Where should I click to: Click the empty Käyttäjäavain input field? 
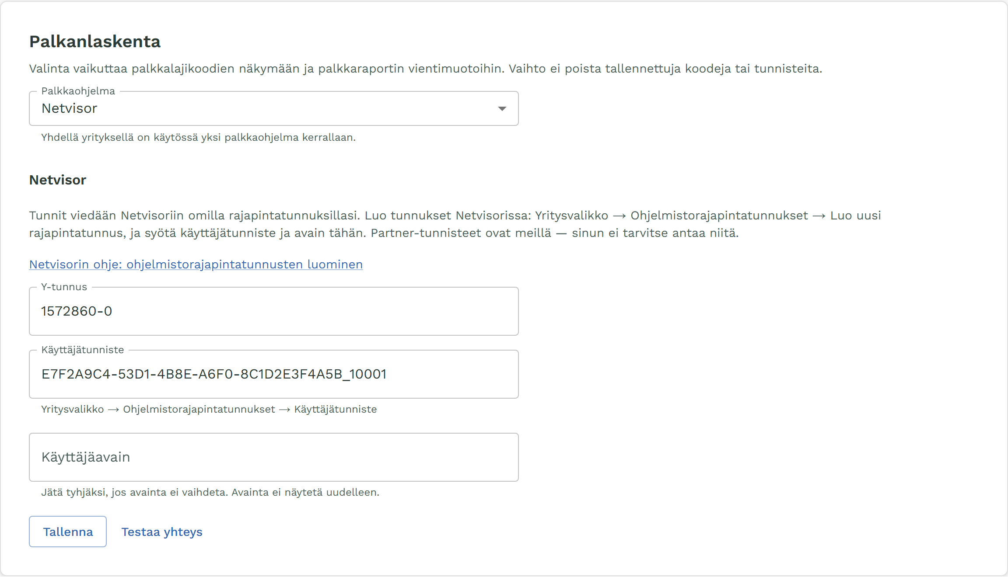click(x=274, y=457)
